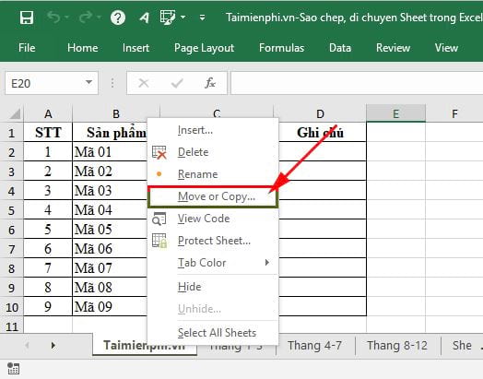
Task: Switch to the Taimienphi.vn sheet tab
Action: [144, 346]
